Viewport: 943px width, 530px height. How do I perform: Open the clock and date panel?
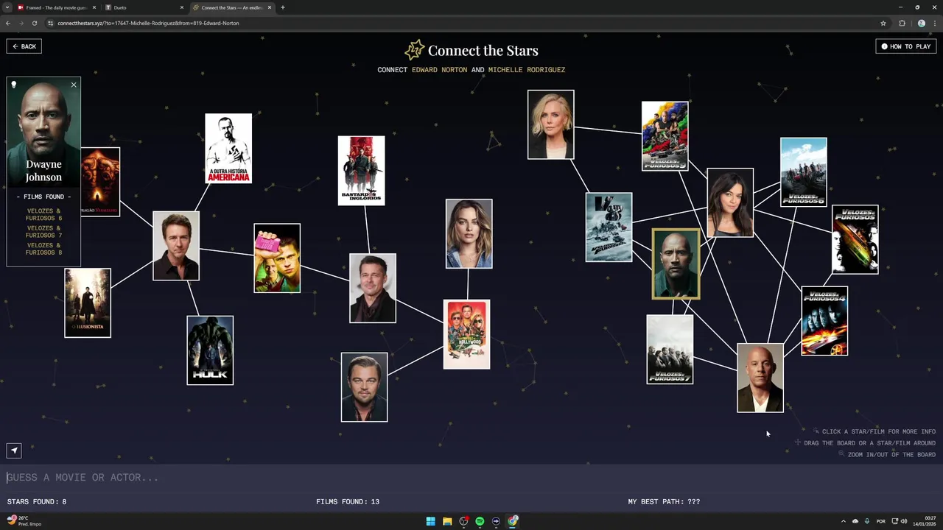(x=923, y=521)
